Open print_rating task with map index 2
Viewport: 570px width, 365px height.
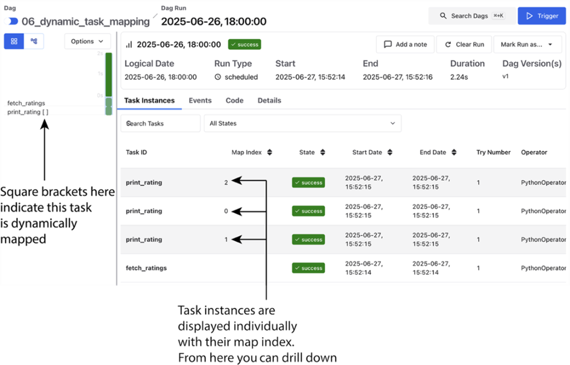coord(144,182)
